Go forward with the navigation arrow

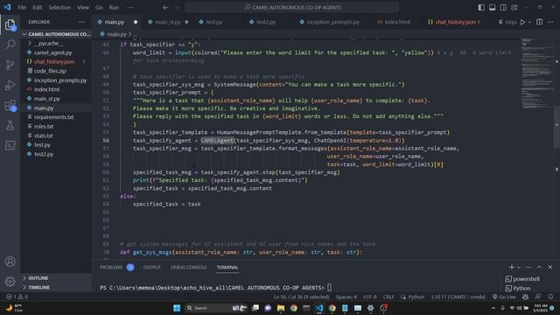pos(177,8)
